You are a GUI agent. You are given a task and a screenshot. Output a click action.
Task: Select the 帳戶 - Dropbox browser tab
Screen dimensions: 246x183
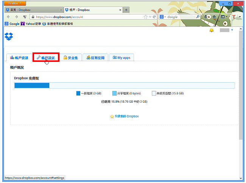93,10
